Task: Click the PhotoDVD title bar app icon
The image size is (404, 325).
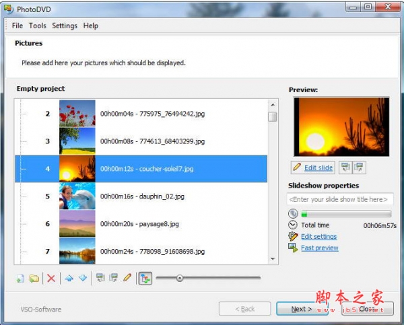Action: 9,9
